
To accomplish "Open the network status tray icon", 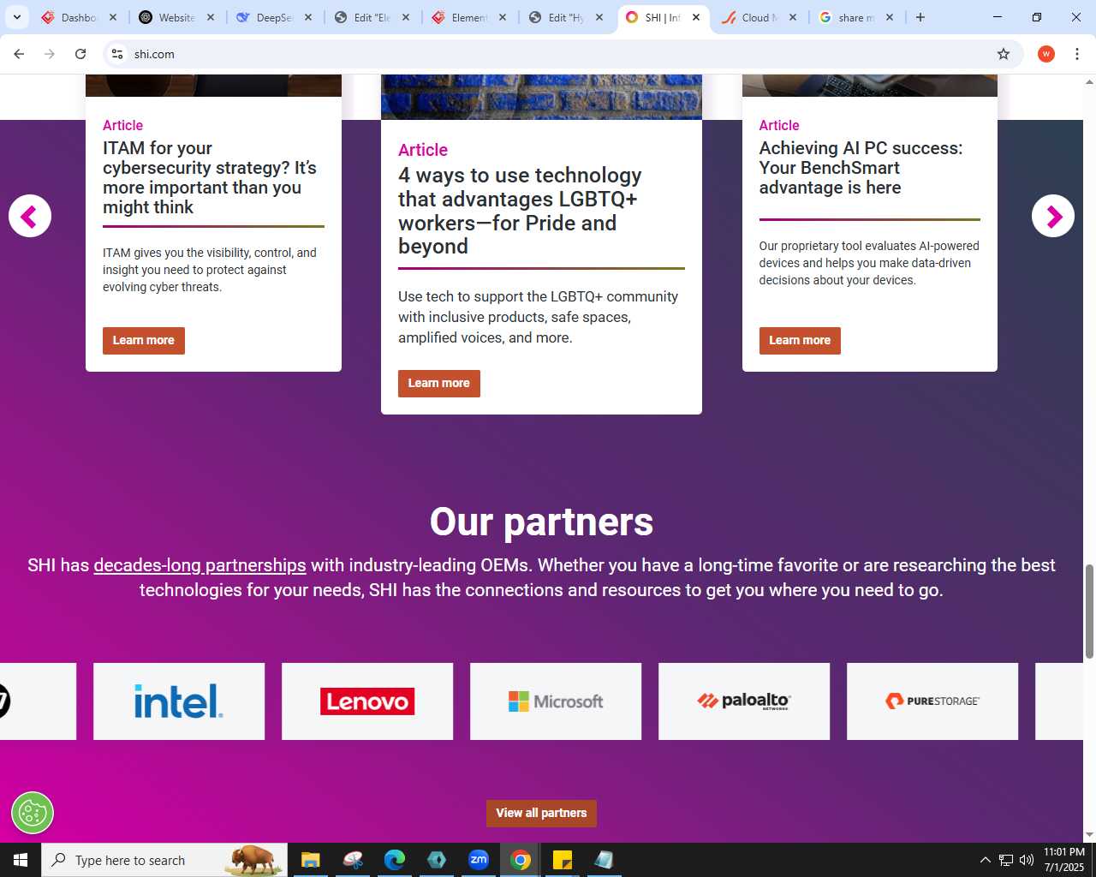I will click(x=1006, y=860).
